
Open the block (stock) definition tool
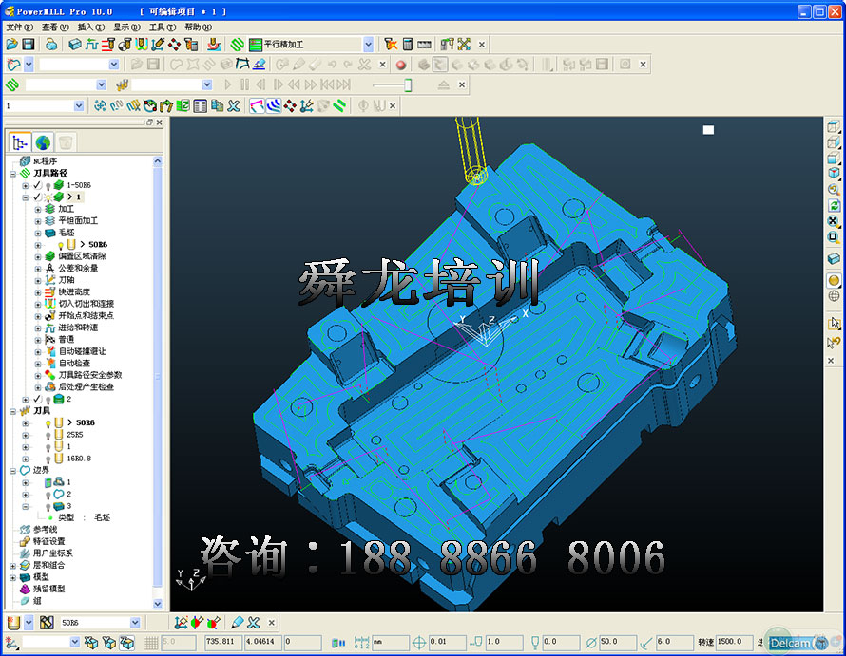74,45
